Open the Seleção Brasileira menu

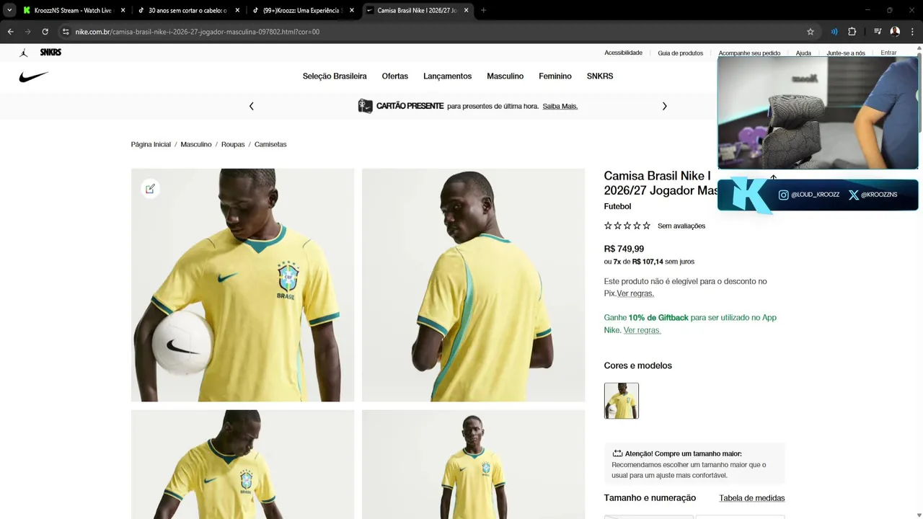click(335, 76)
